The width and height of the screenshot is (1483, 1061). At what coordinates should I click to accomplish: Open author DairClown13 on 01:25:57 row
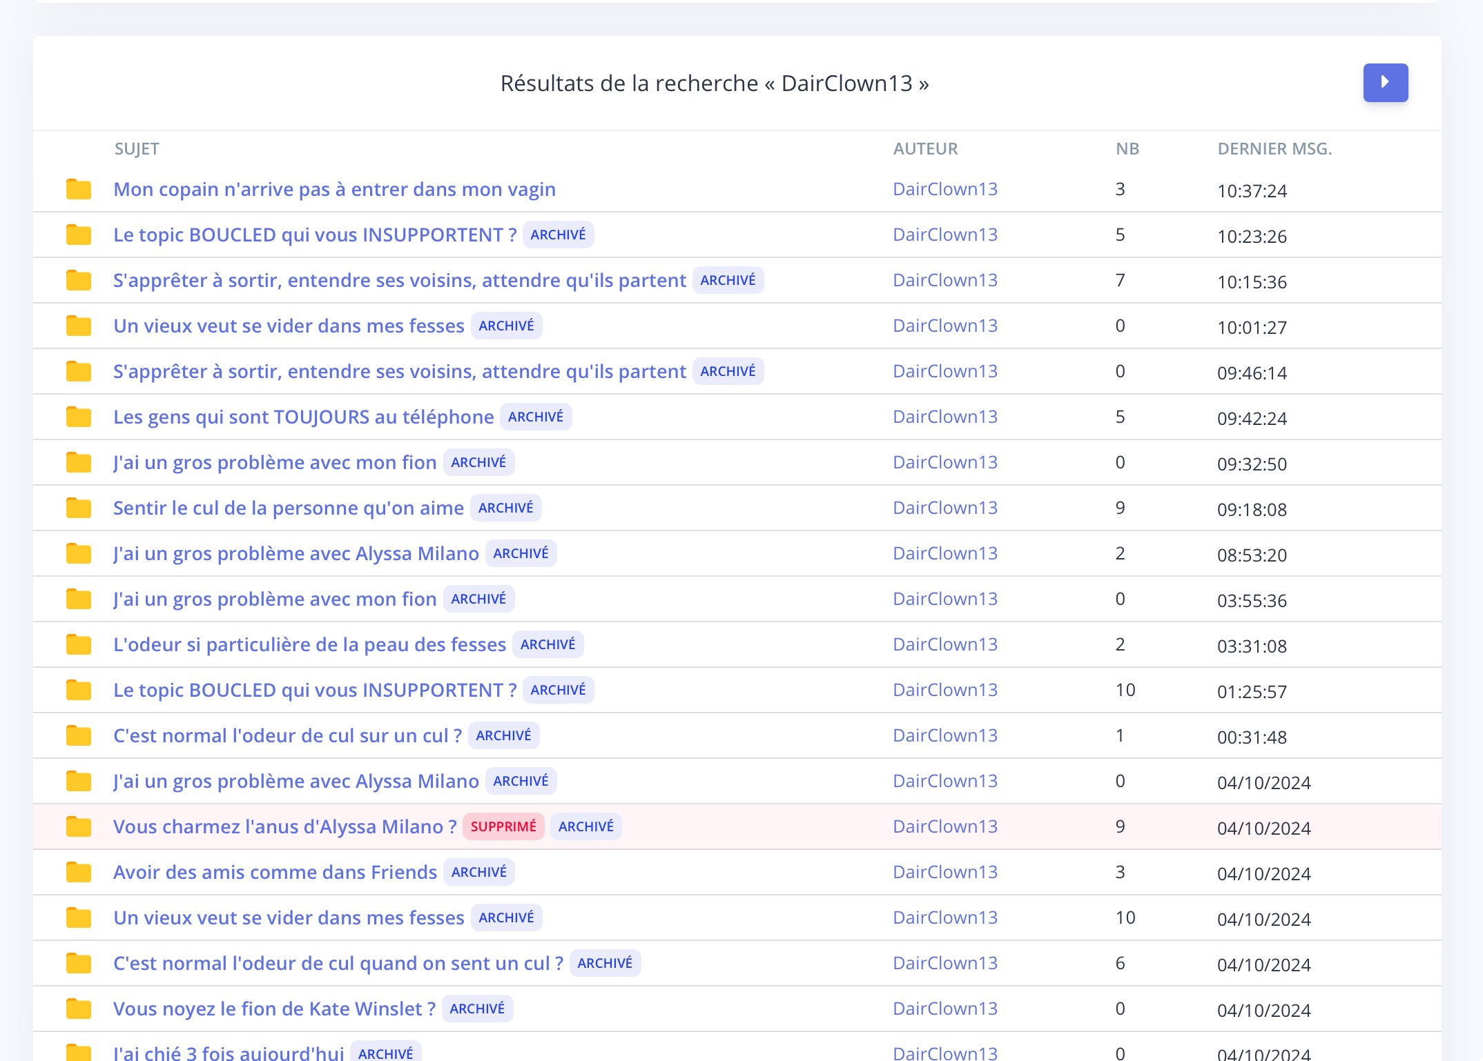(945, 690)
